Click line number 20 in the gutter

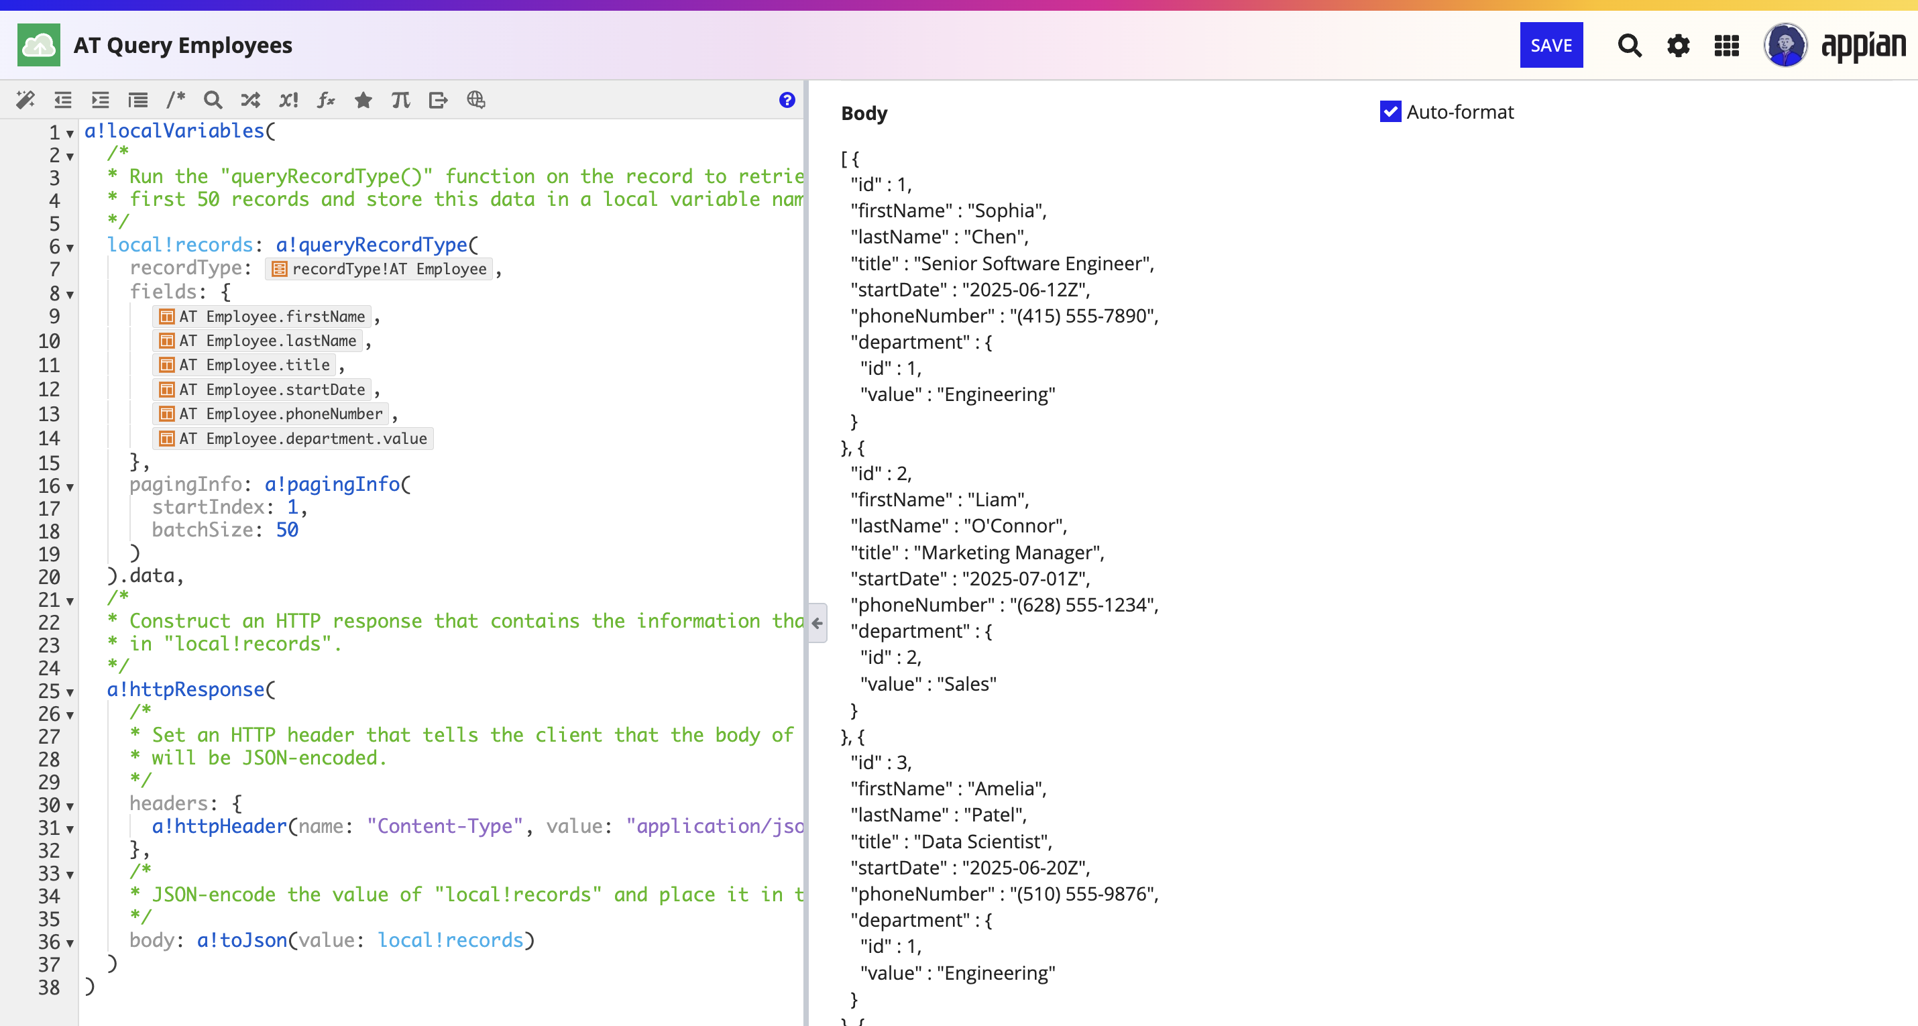point(49,577)
